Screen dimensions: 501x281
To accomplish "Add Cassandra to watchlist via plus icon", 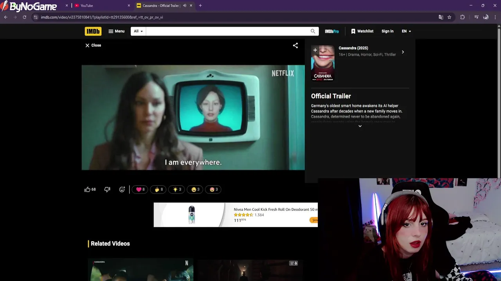I will (315, 50).
